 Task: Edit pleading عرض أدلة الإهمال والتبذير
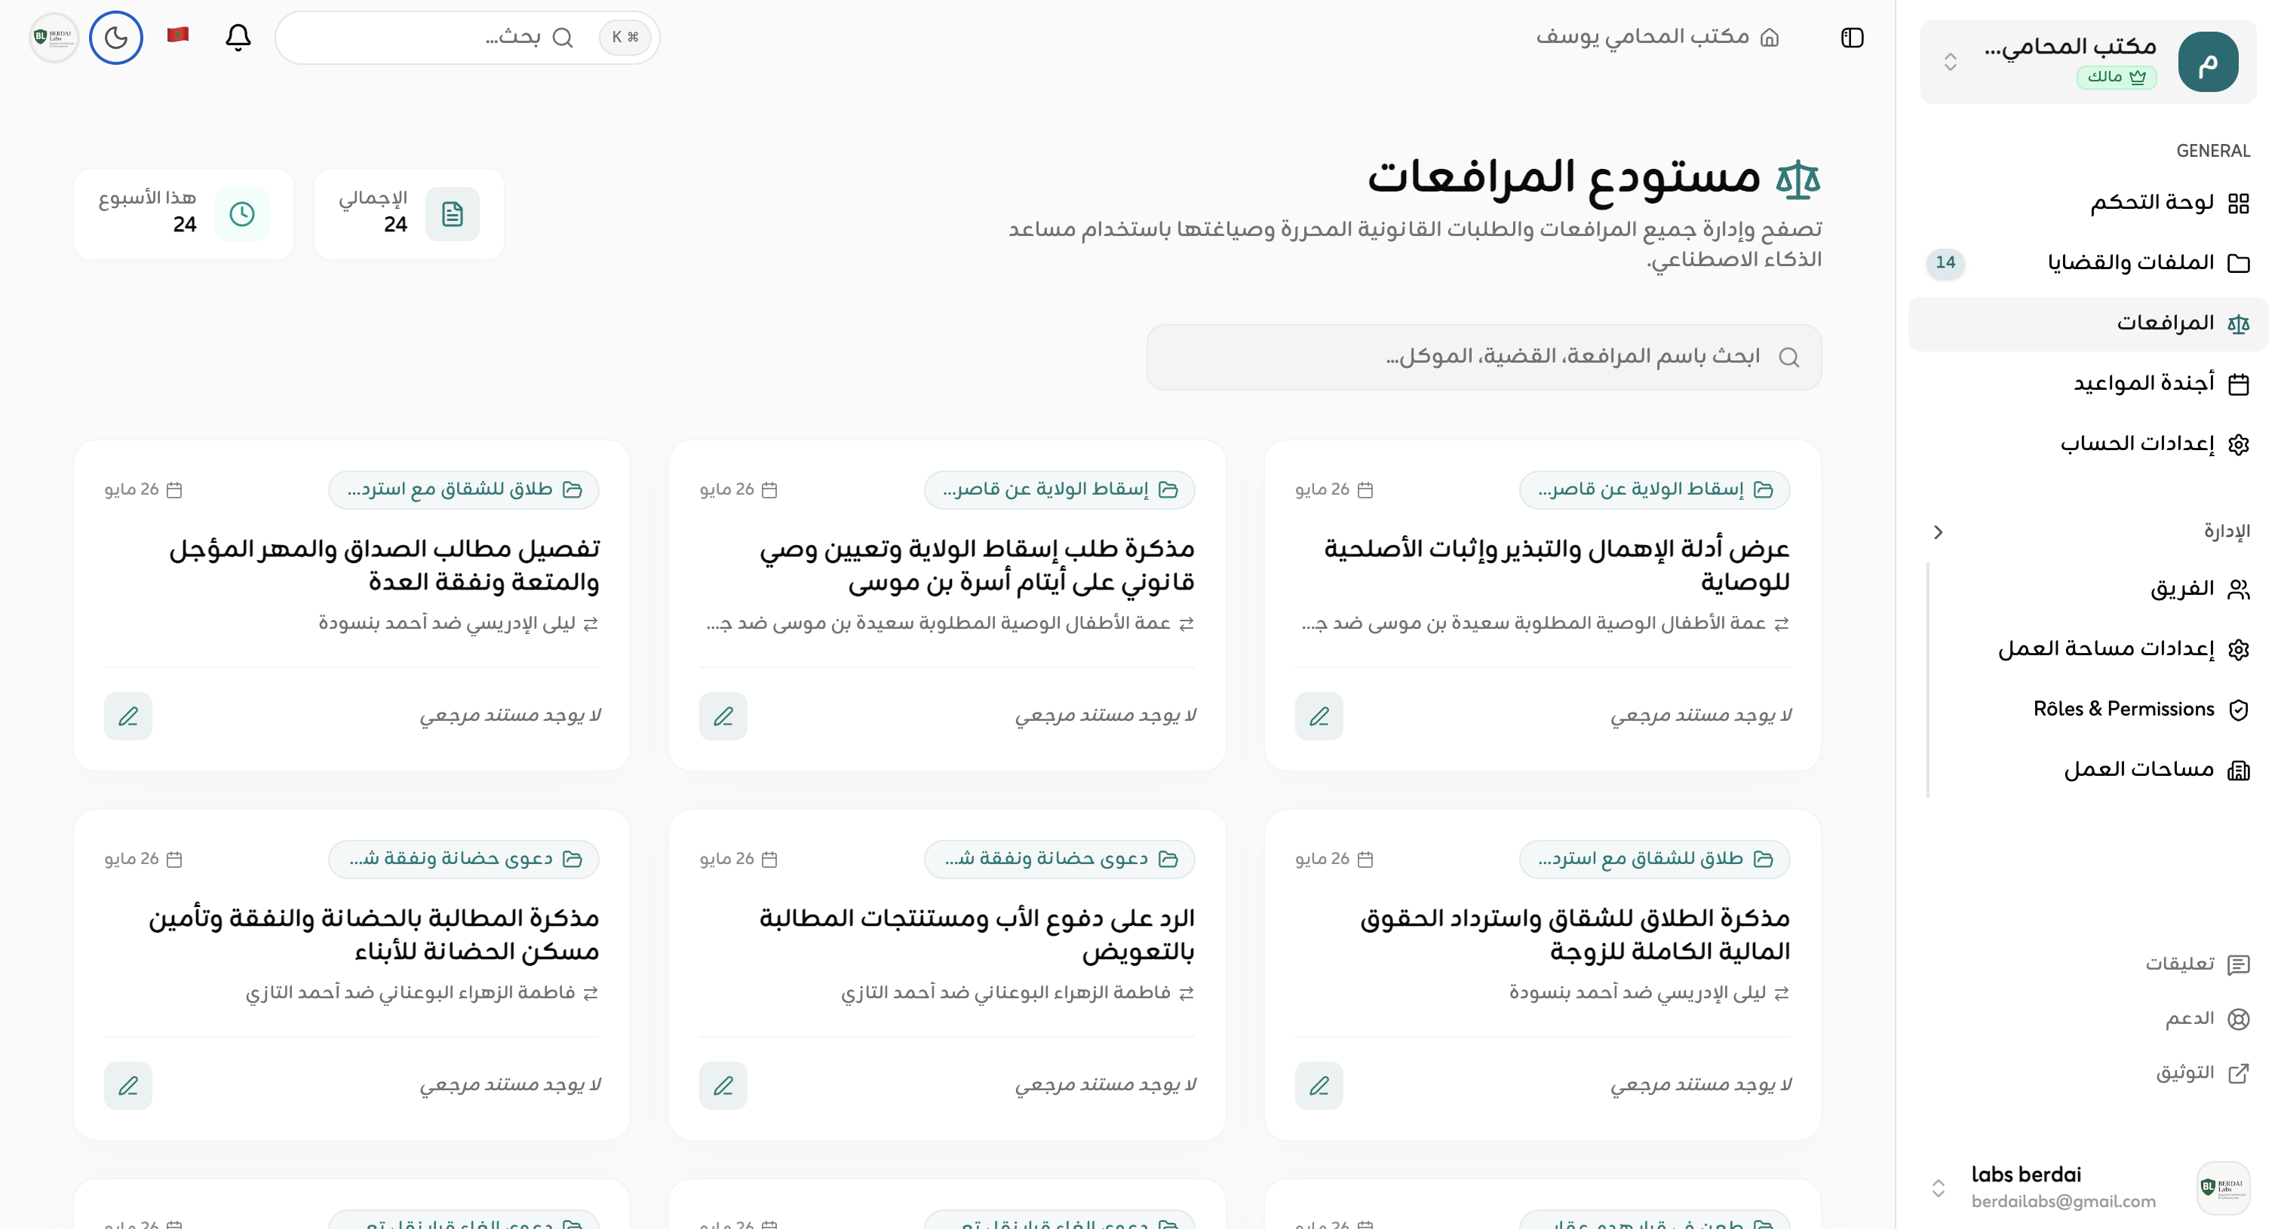tap(1319, 716)
